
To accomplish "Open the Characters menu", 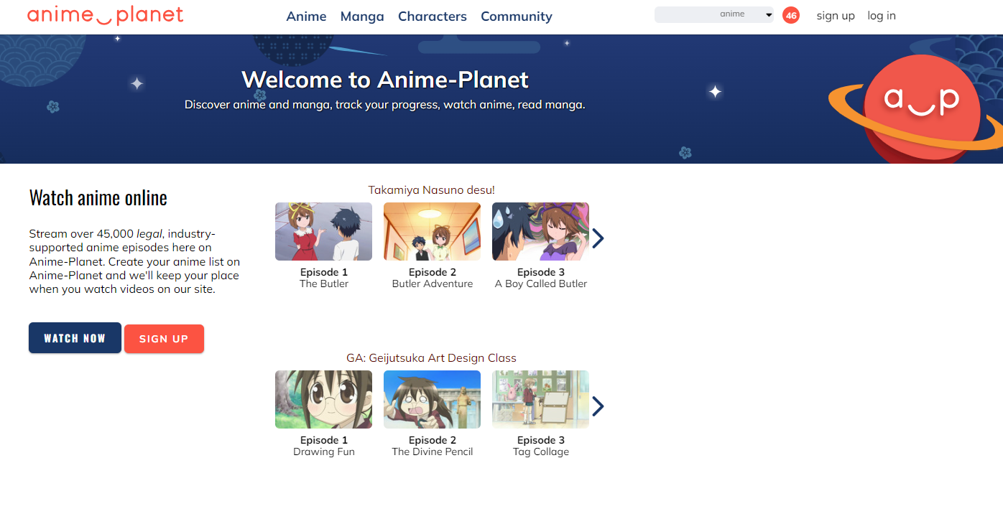I will pyautogui.click(x=433, y=17).
